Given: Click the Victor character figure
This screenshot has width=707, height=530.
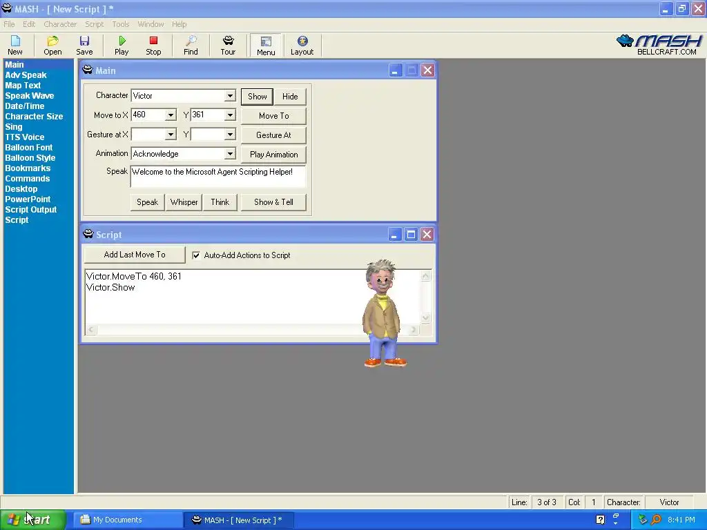Looking at the screenshot, I should (384, 313).
